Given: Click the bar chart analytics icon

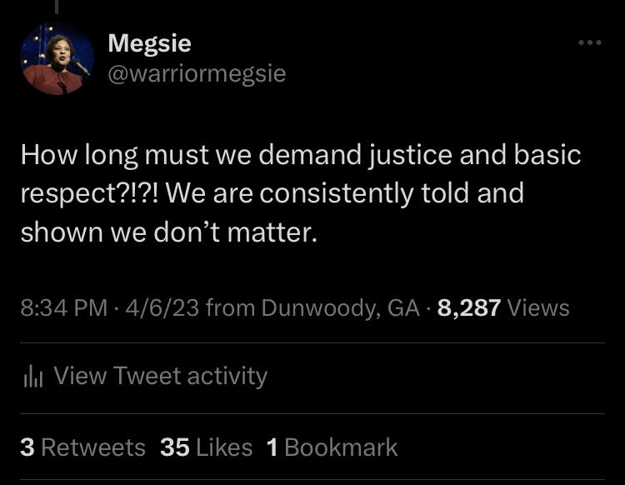Looking at the screenshot, I should (32, 377).
